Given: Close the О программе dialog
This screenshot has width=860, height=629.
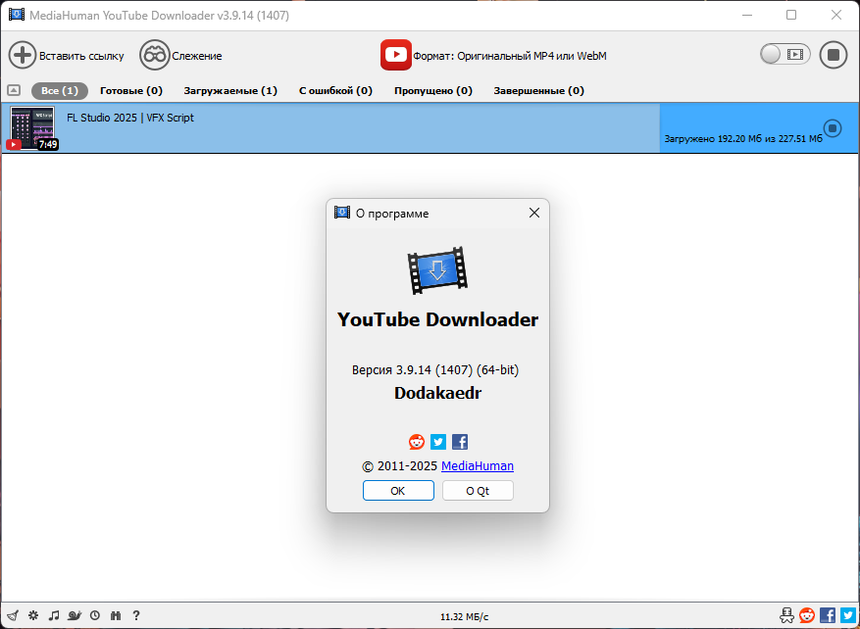Looking at the screenshot, I should (x=533, y=213).
